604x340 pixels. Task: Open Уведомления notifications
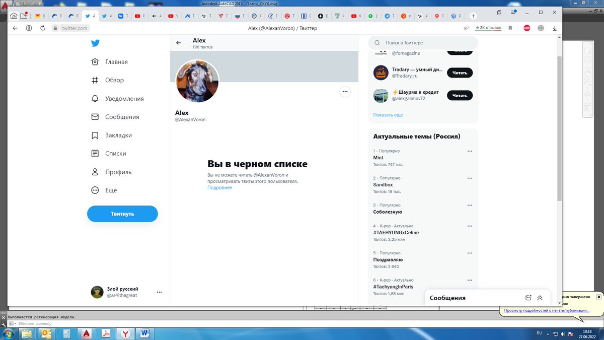tap(117, 99)
